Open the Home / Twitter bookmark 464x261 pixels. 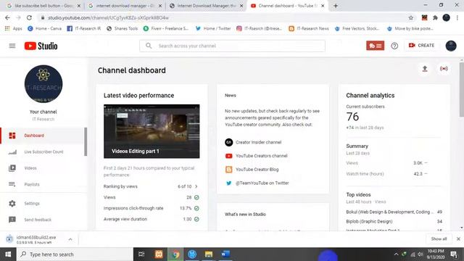(213, 28)
